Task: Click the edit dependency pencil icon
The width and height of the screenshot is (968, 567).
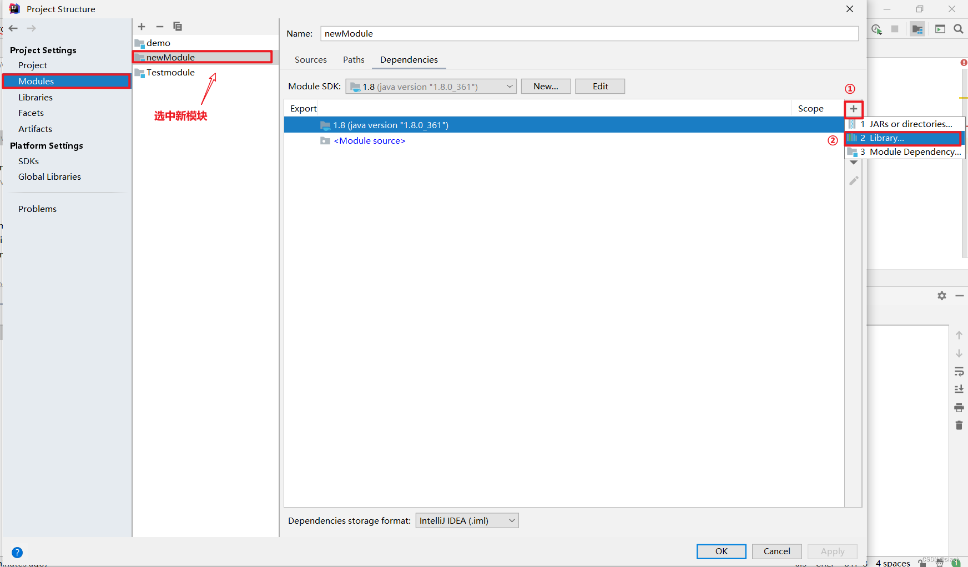Action: pos(854,181)
